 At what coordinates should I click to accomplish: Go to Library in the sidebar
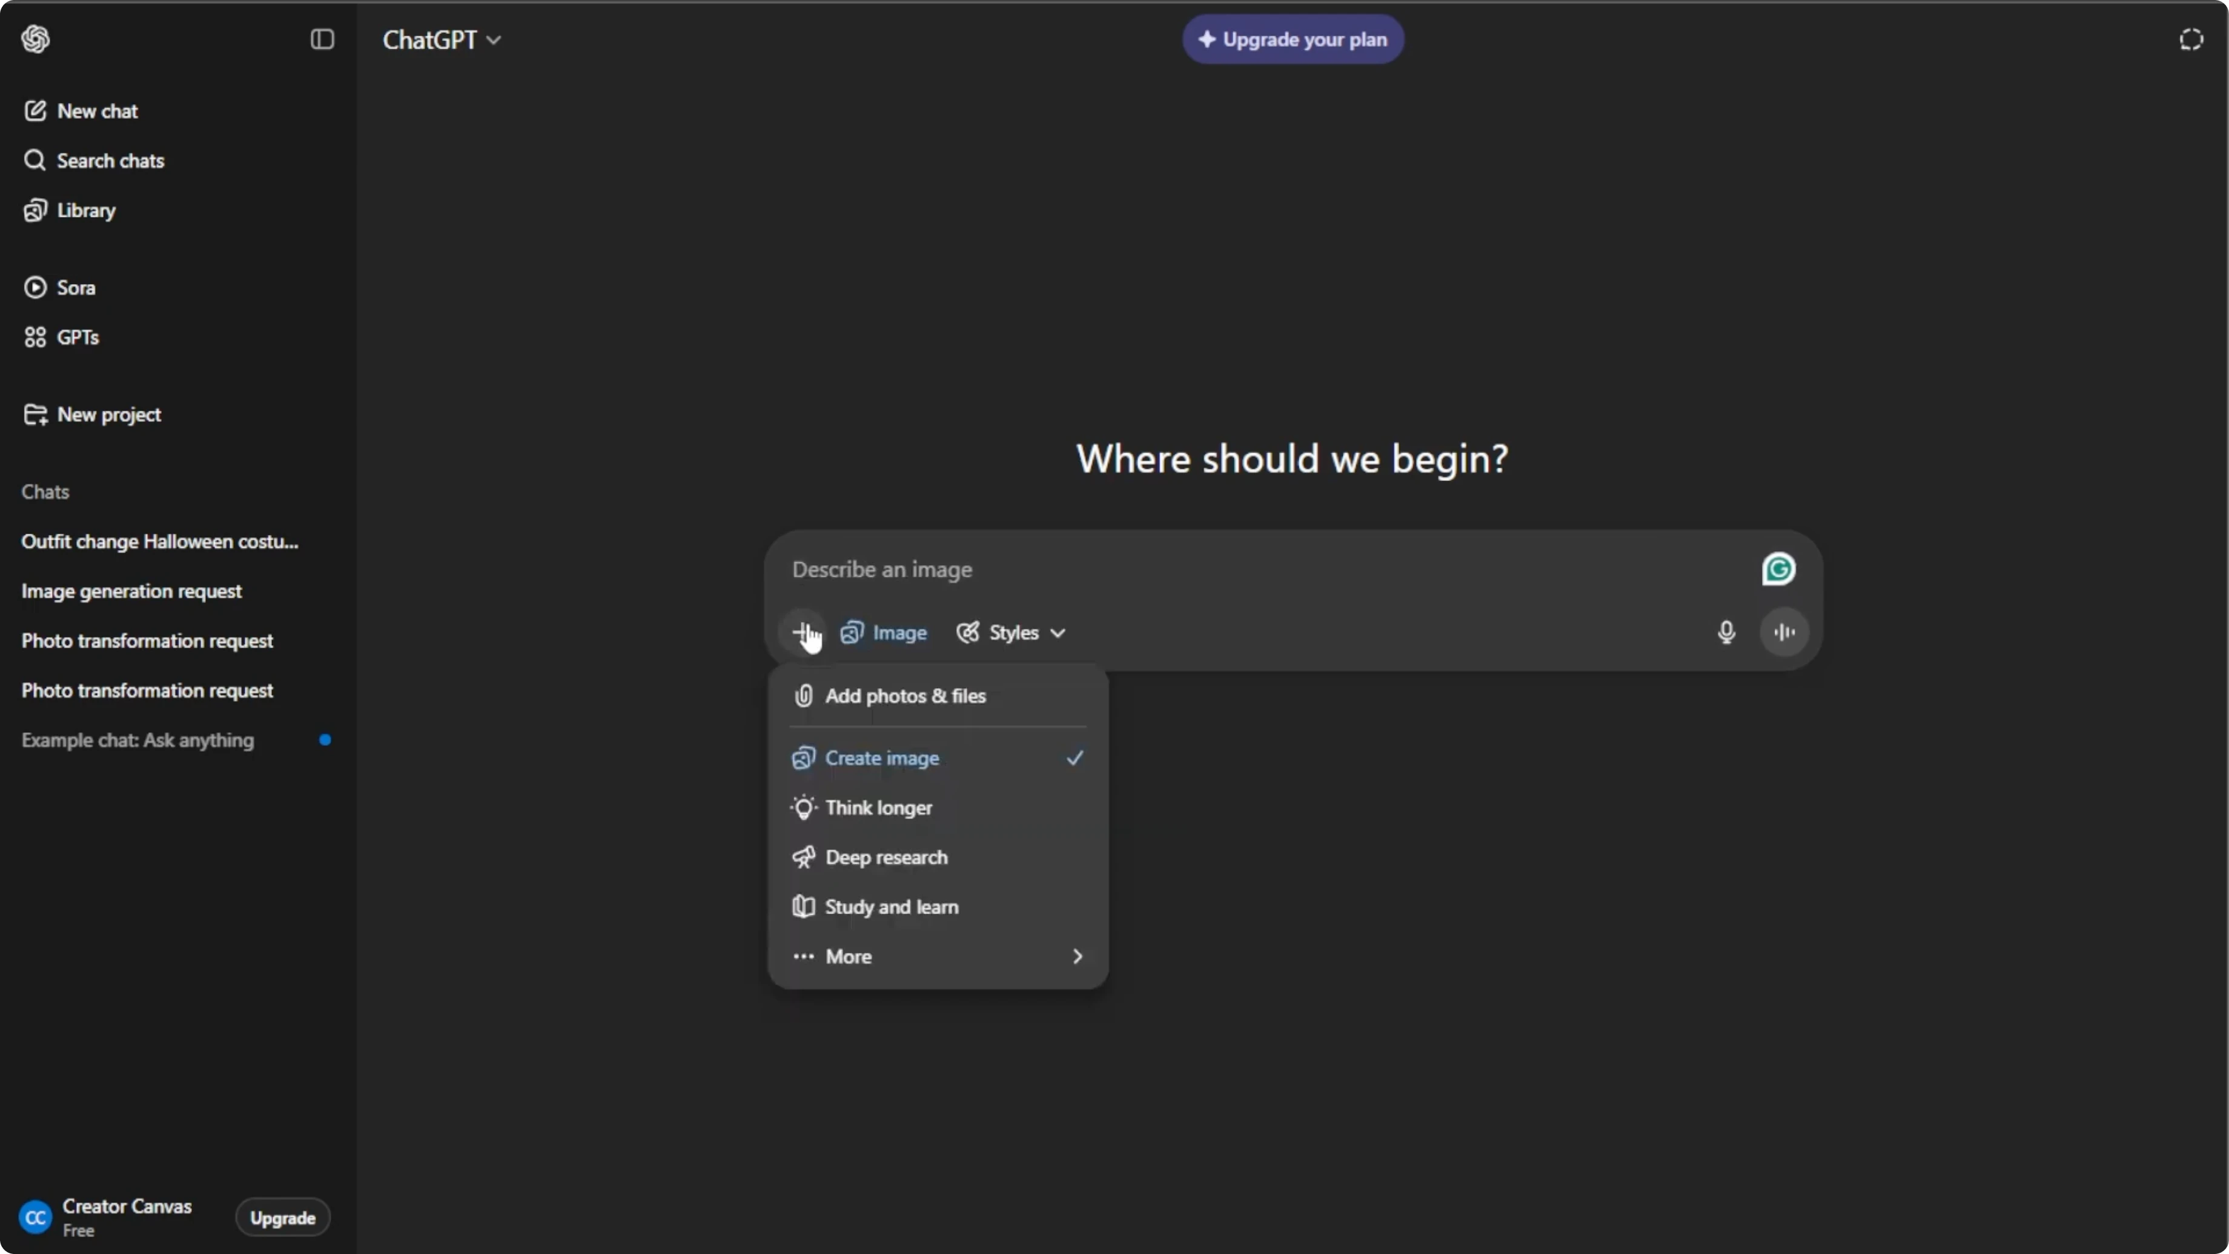pos(177,210)
